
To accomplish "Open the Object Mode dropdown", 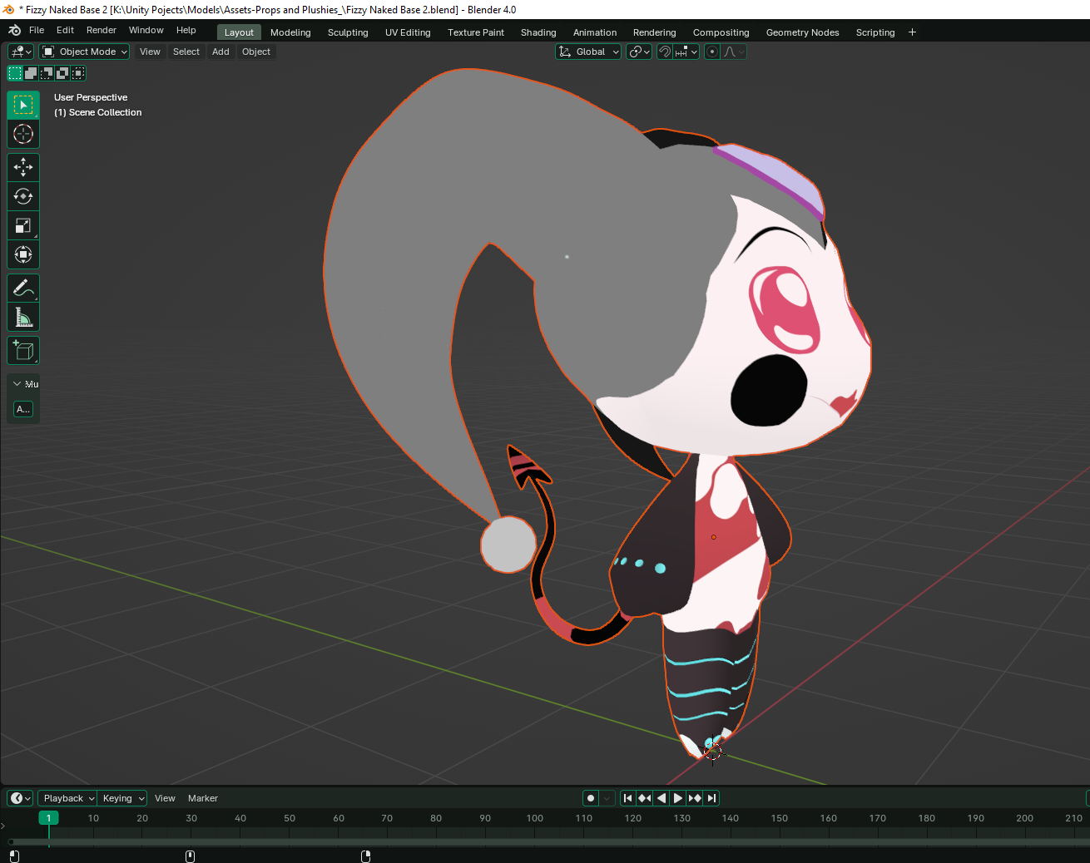I will pyautogui.click(x=85, y=52).
